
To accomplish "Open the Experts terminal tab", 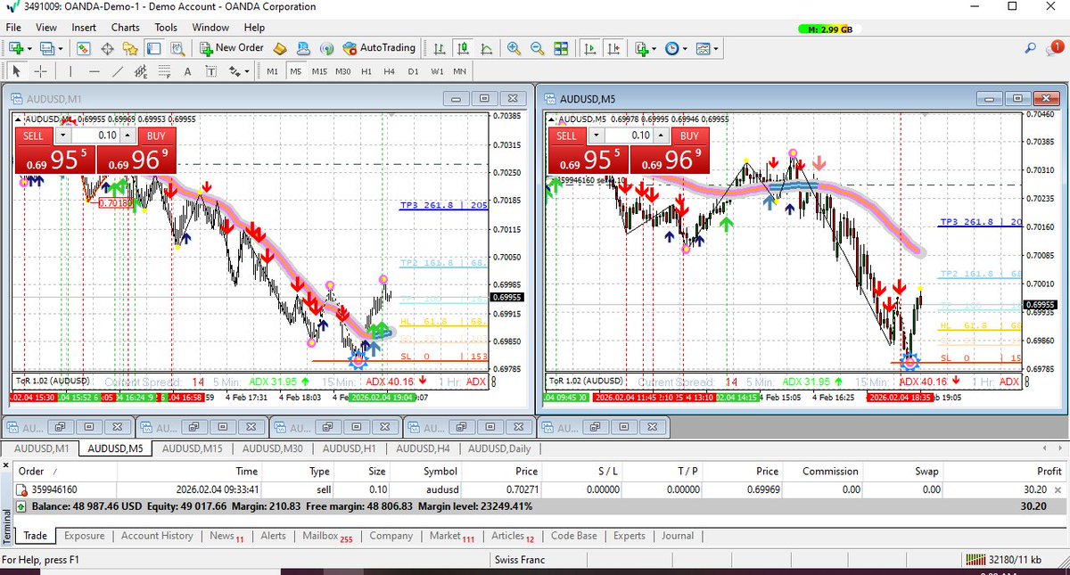I will (629, 536).
